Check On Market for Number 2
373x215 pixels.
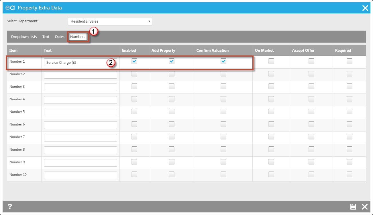[x=271, y=74]
